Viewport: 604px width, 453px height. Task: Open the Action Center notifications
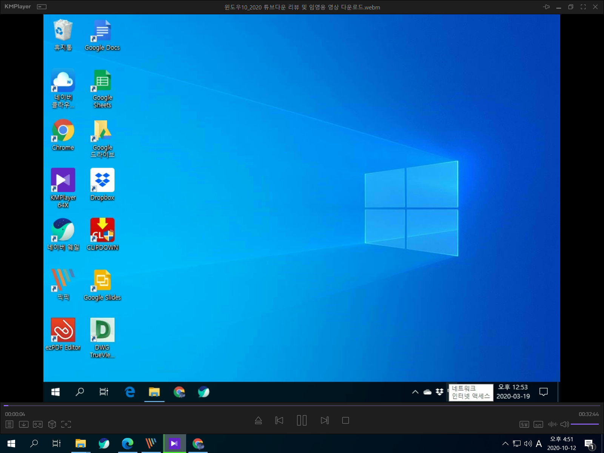(x=590, y=444)
